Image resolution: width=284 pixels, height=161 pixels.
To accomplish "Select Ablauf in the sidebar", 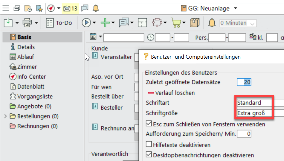I will [25, 57].
